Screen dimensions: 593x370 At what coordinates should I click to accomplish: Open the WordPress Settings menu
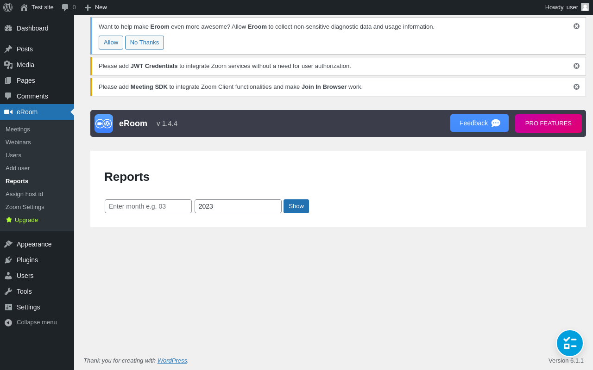pos(37,307)
